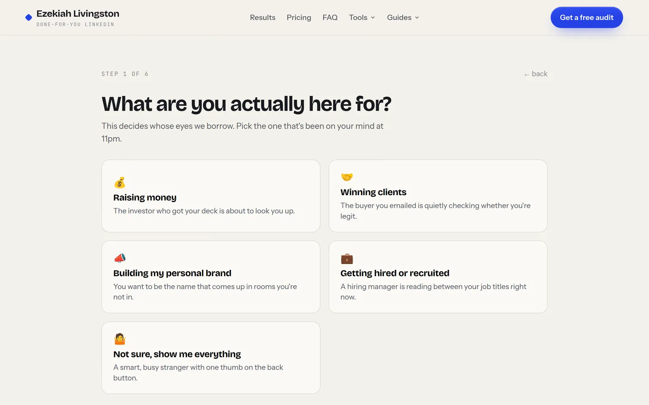The image size is (649, 405).
Task: Choose the Winning clients card heading
Action: 373,192
